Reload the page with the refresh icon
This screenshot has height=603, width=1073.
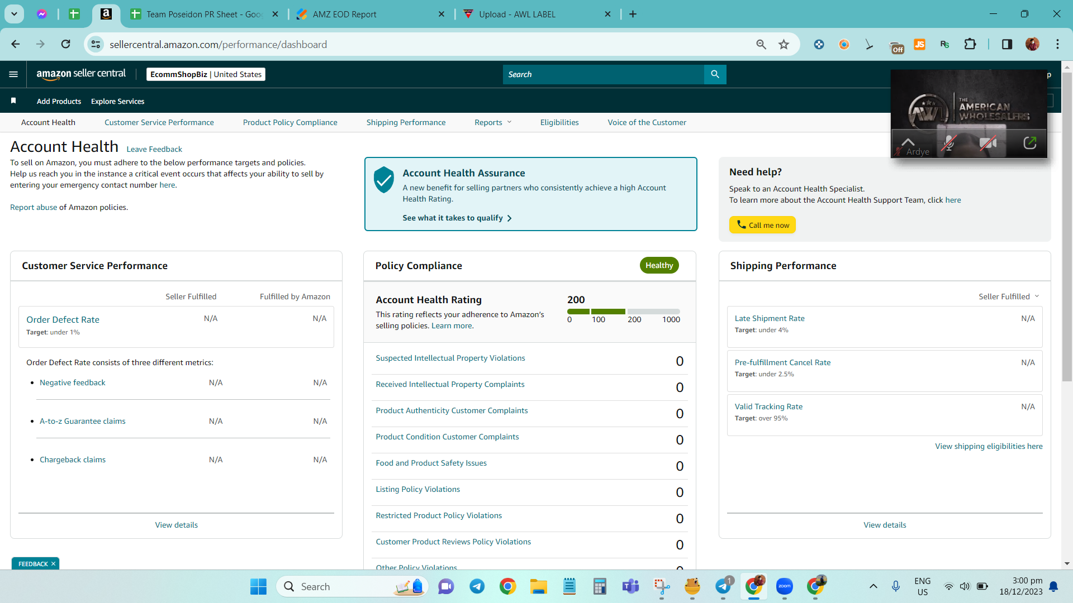point(65,44)
